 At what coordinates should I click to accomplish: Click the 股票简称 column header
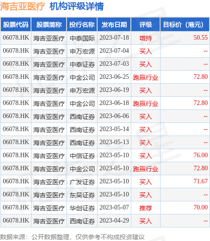click(x=49, y=25)
